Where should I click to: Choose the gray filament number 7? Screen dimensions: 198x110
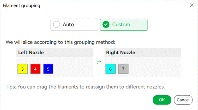click(x=123, y=69)
